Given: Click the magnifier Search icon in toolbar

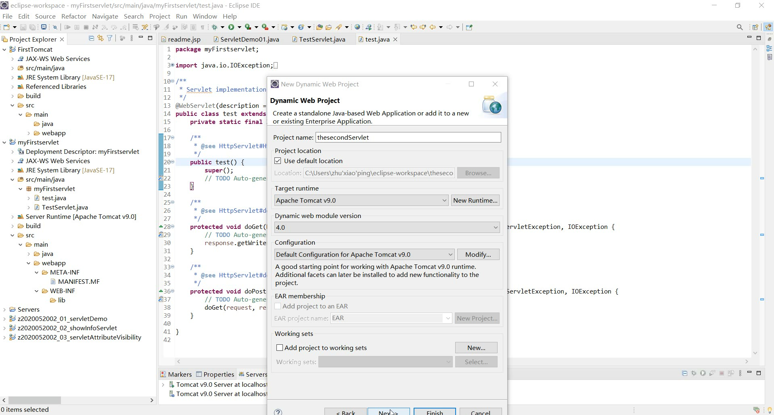Looking at the screenshot, I should click(x=740, y=27).
